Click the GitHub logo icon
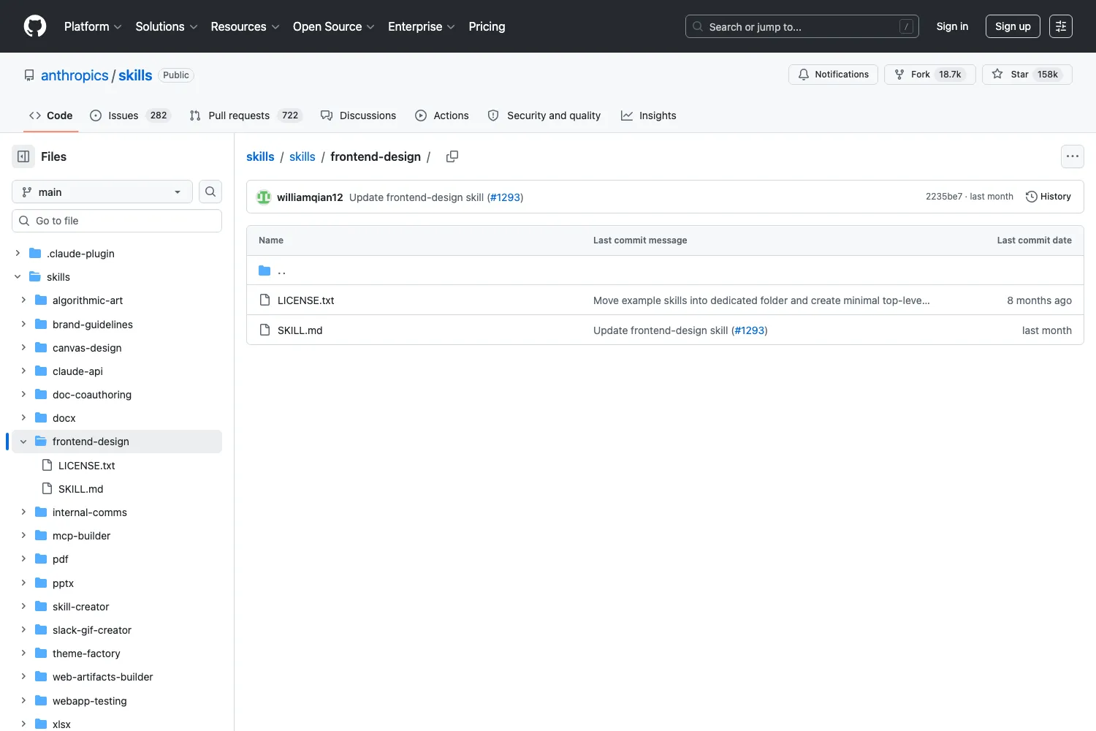This screenshot has width=1096, height=731. 35,26
